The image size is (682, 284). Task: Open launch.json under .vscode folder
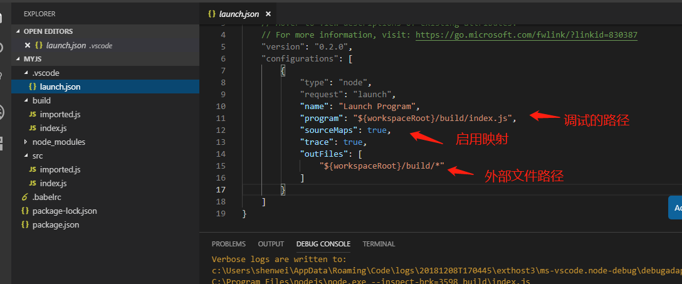[105, 87]
